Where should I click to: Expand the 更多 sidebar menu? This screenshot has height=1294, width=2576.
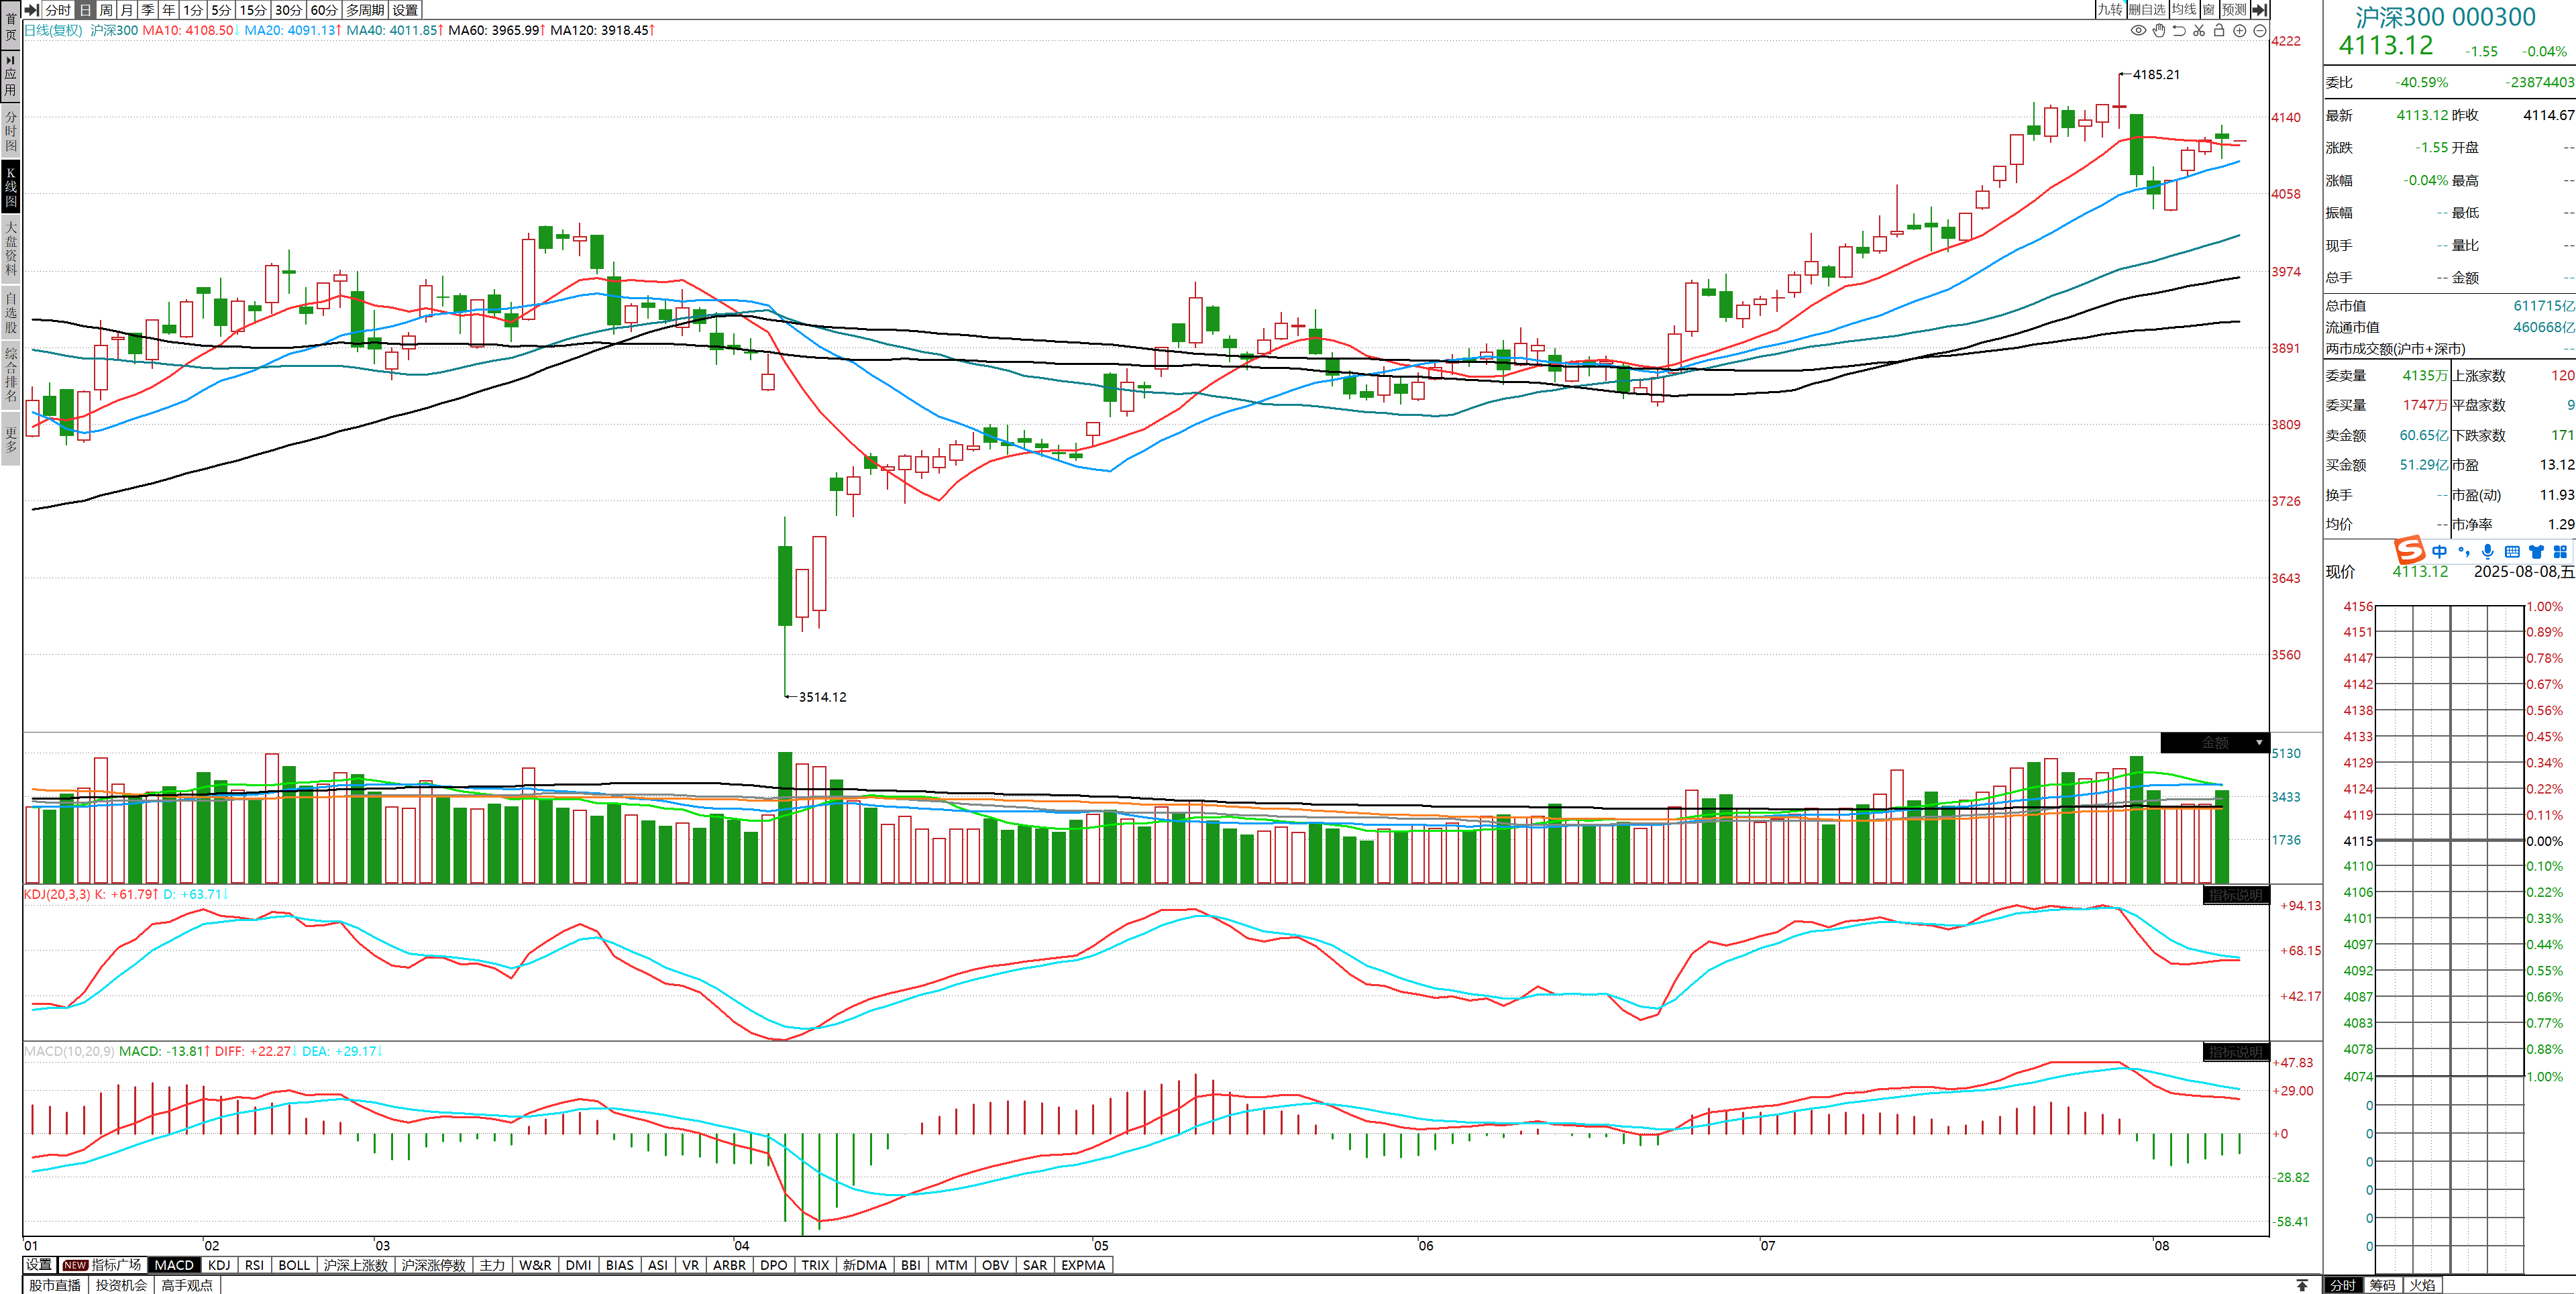point(11,440)
